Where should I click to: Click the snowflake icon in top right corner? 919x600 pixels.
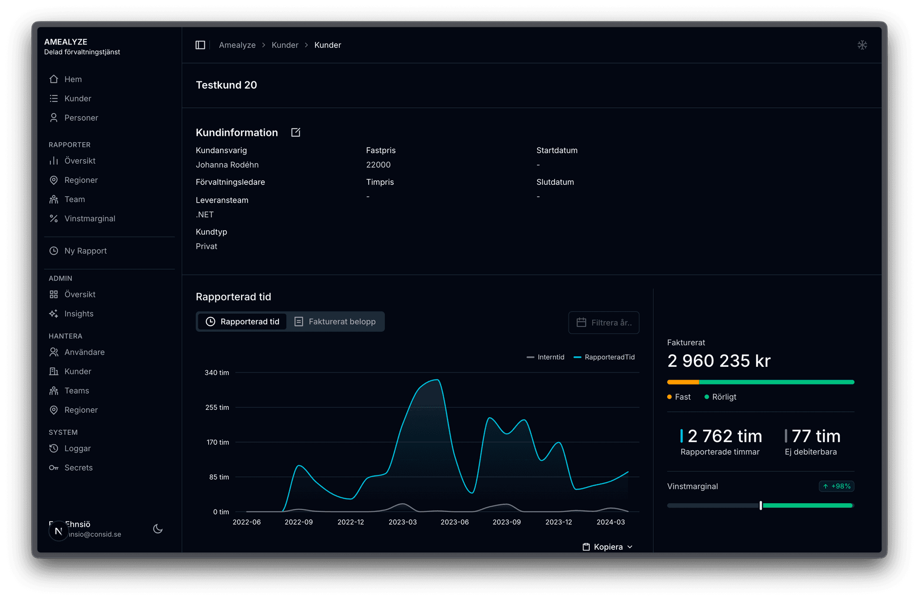pyautogui.click(x=863, y=45)
